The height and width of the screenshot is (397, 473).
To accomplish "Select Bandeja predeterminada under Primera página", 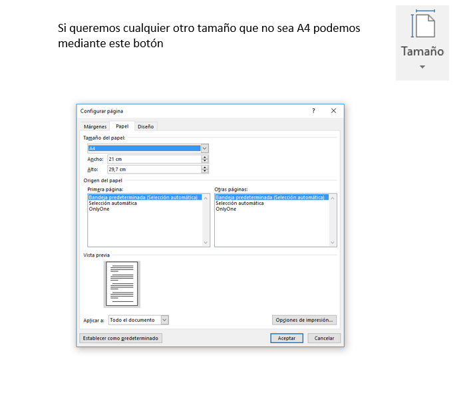I will [145, 198].
